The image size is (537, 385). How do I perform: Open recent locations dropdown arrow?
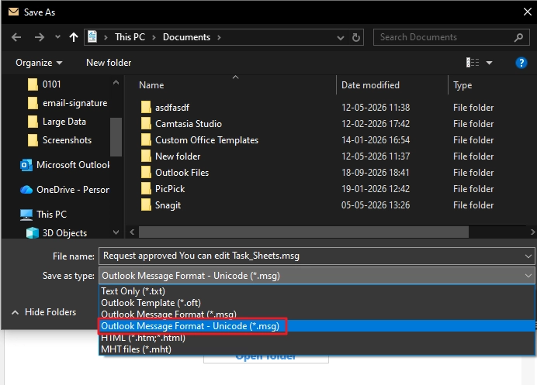point(57,37)
